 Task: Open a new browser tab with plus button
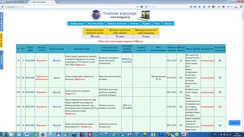[x=58, y=2]
